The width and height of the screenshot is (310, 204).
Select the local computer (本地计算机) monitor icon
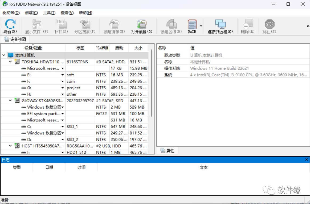[x=11, y=55]
